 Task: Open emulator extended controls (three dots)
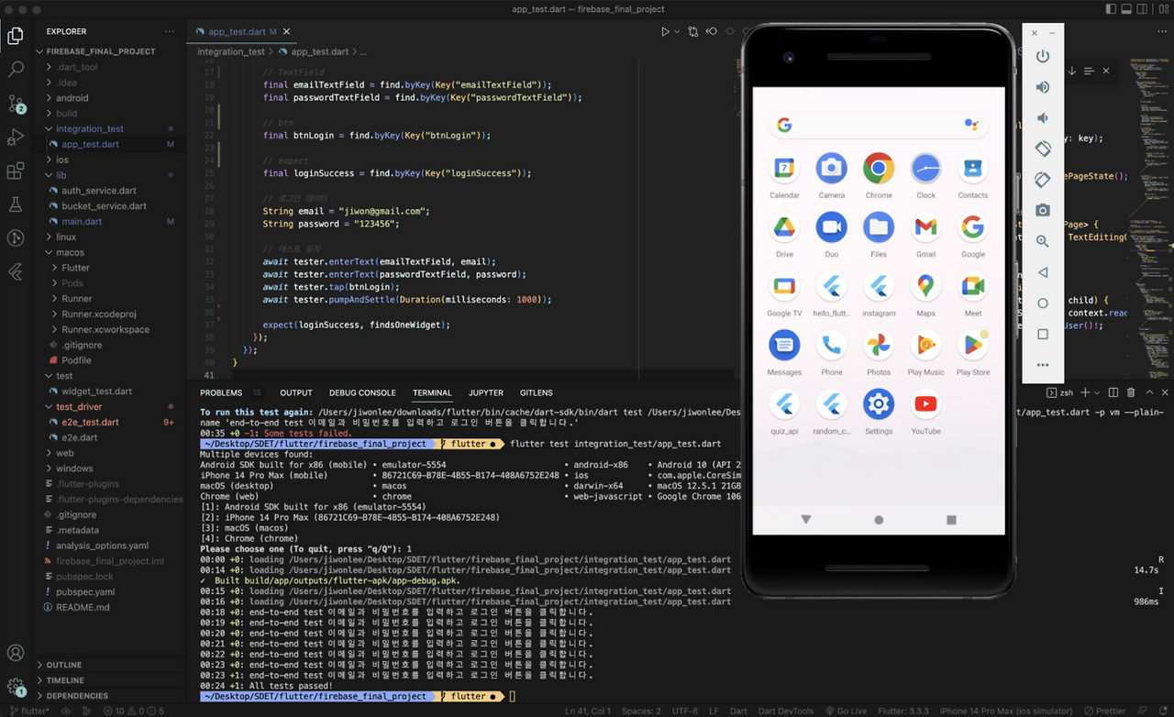pyautogui.click(x=1043, y=365)
